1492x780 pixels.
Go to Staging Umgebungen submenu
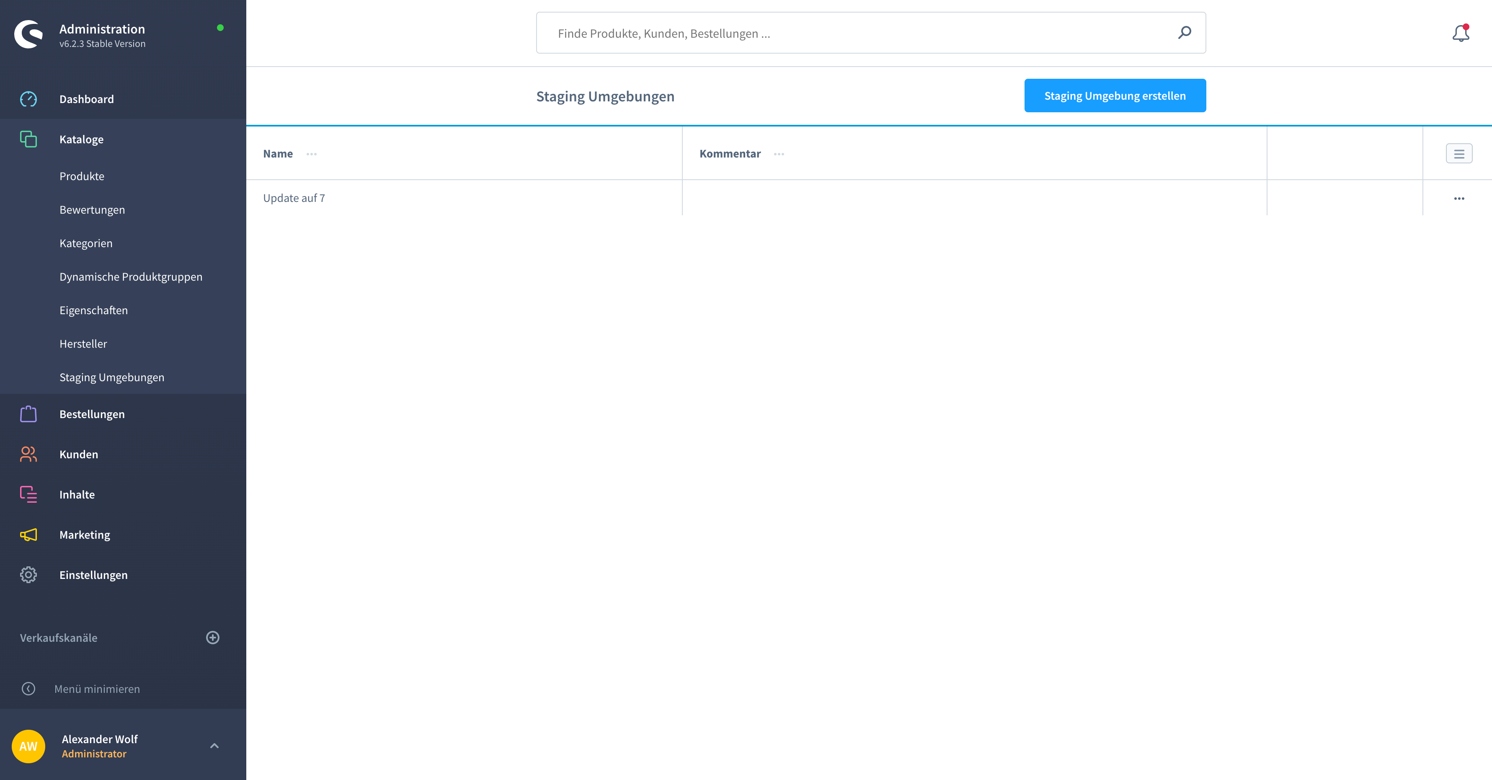(x=112, y=377)
